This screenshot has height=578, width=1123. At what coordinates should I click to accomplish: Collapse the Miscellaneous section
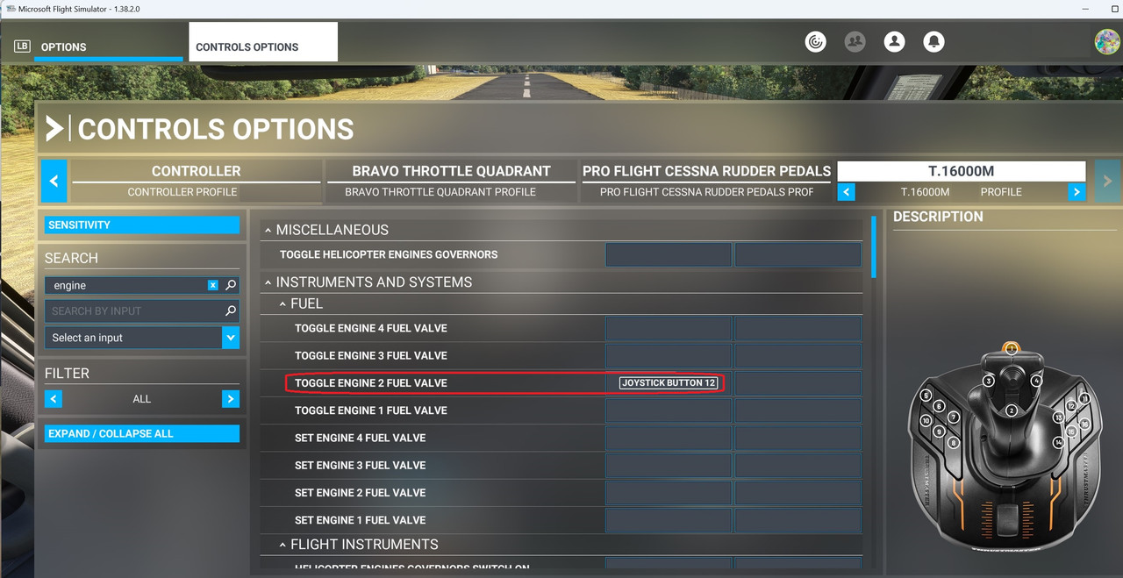268,230
